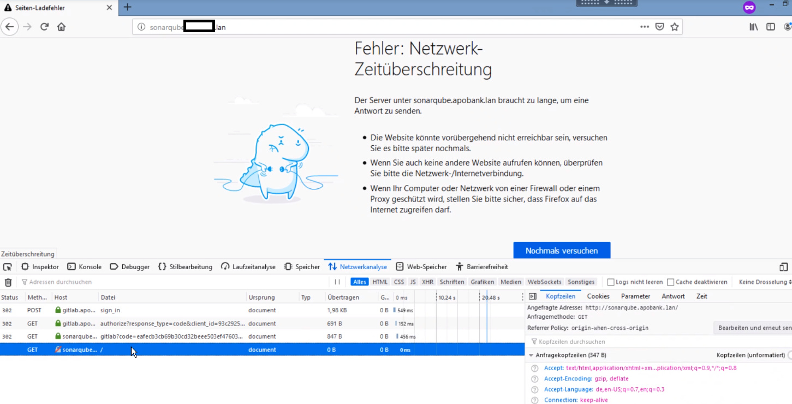
Task: Select the POST sign_in request row
Action: point(262,310)
